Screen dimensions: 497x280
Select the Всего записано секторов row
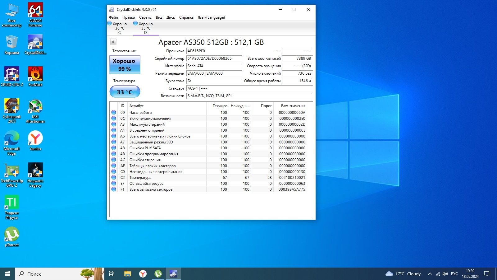click(x=208, y=189)
